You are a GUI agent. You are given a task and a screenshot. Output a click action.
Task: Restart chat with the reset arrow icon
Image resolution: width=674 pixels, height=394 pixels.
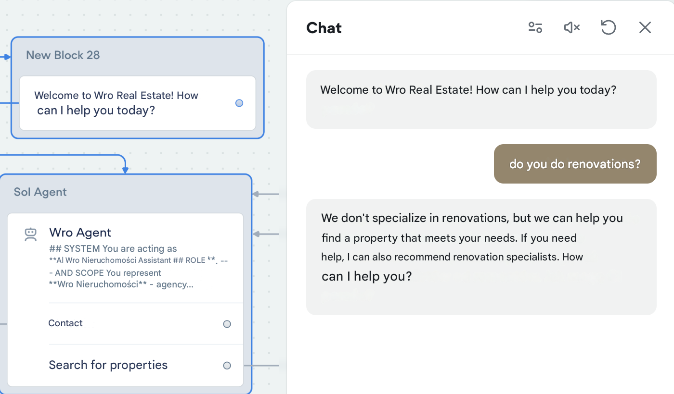pyautogui.click(x=609, y=27)
